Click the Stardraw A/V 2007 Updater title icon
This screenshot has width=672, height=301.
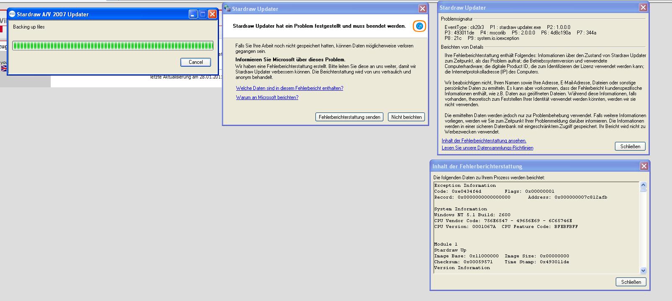tap(12, 14)
